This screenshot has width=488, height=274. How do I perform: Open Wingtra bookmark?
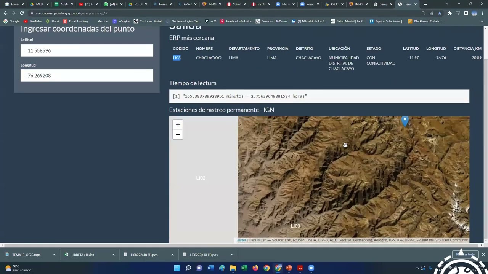[x=121, y=21]
